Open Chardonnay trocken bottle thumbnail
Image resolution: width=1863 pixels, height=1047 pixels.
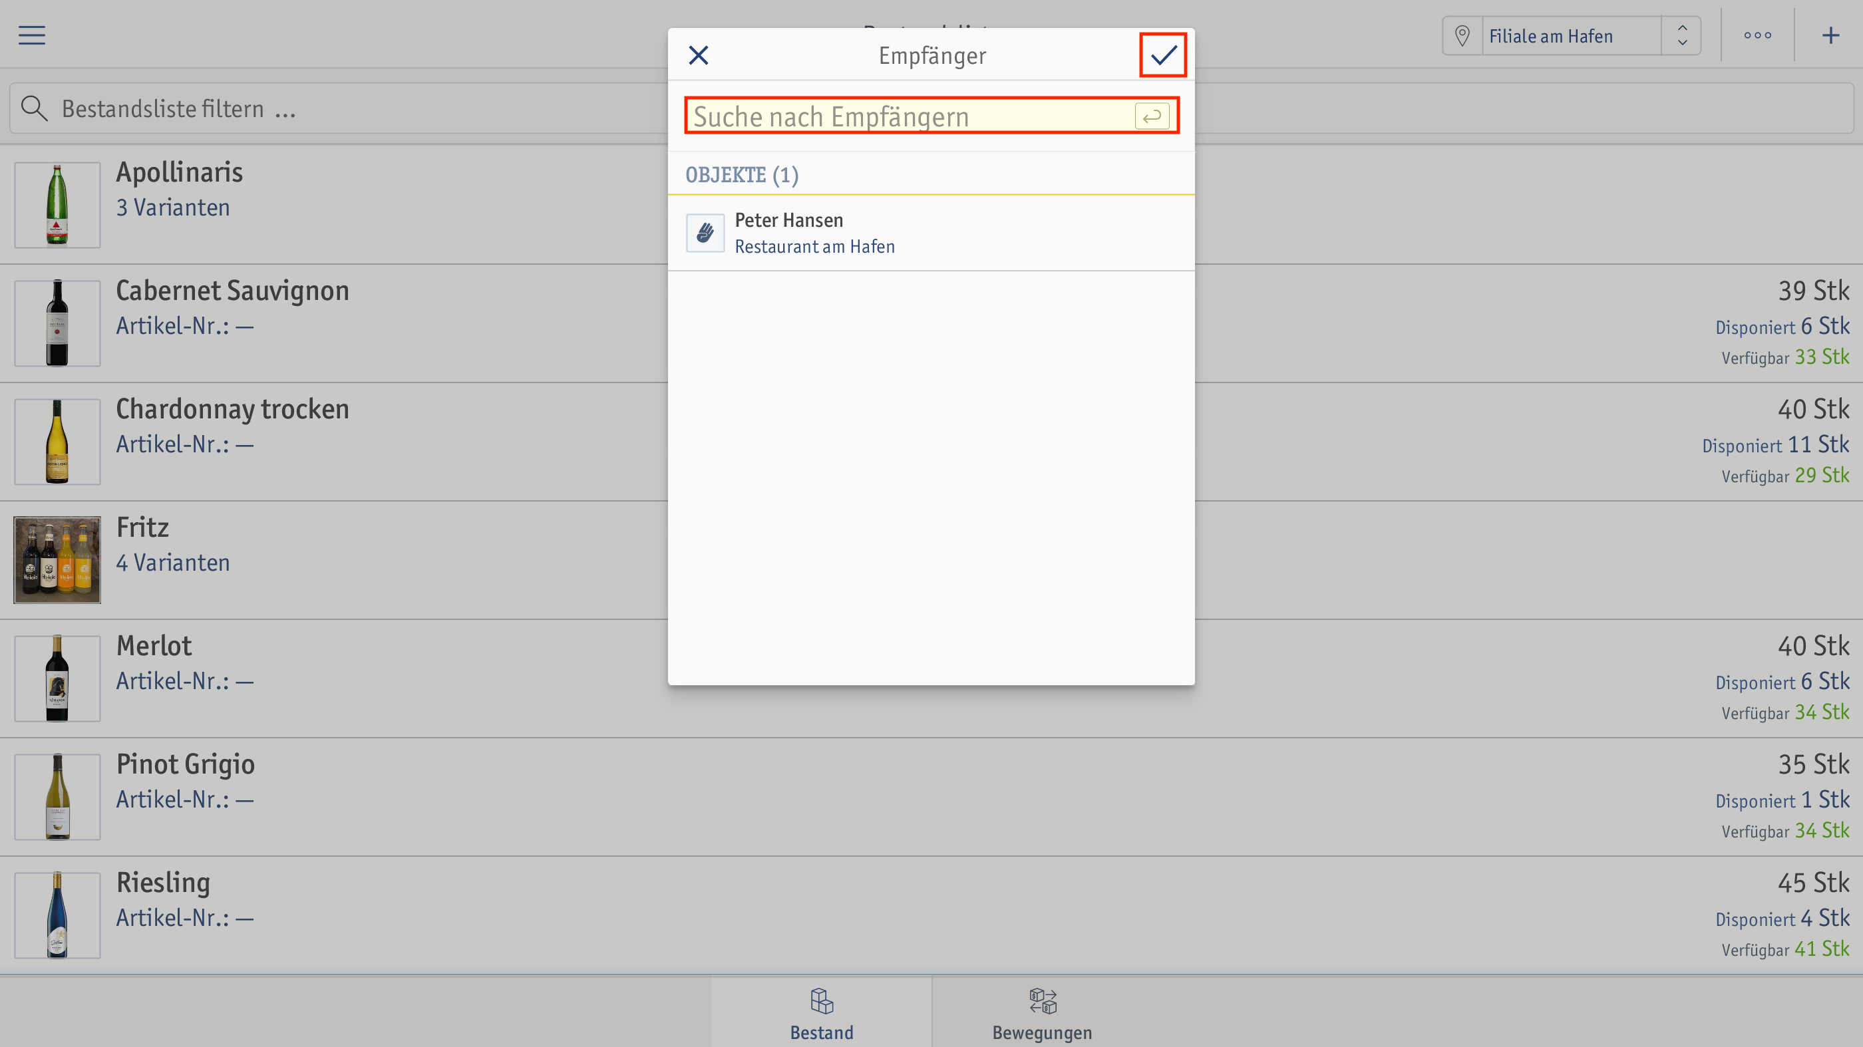57,442
